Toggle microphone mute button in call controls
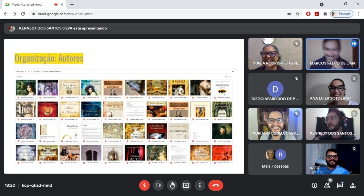The image size is (364, 196). [x=144, y=185]
